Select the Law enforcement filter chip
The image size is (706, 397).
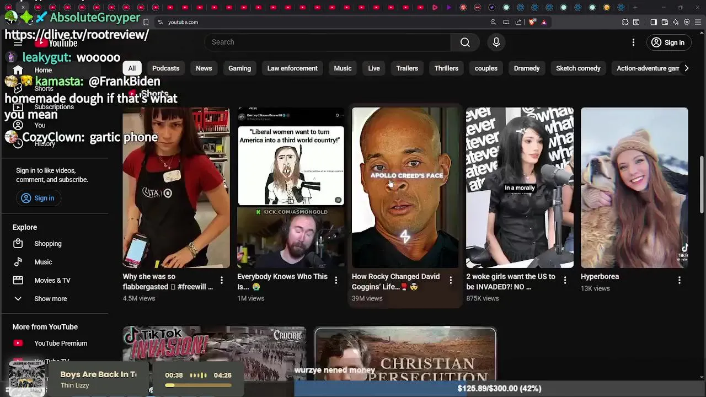tap(292, 68)
